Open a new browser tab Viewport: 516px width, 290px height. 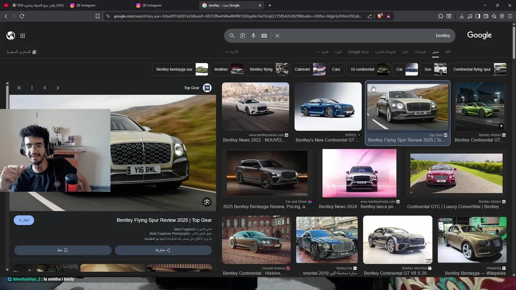tap(270, 5)
